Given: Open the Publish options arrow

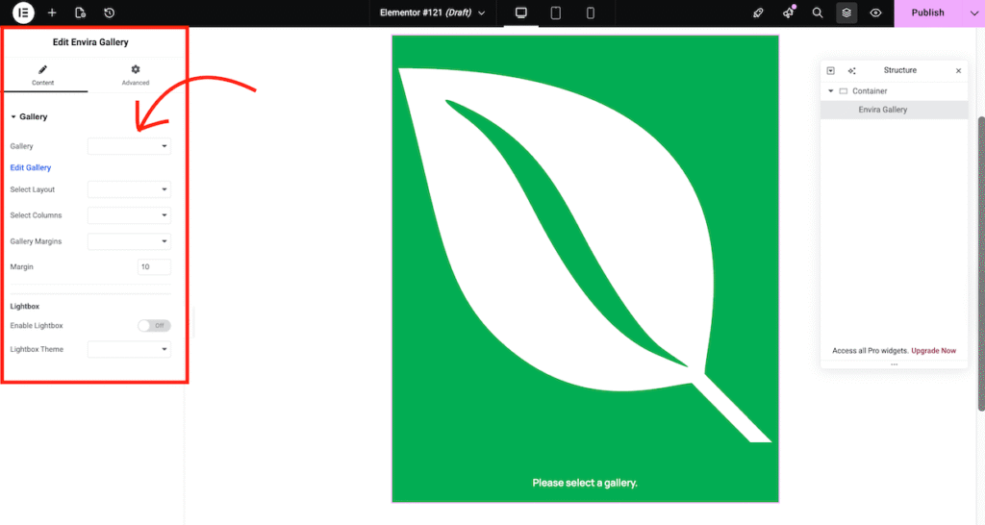Looking at the screenshot, I should tap(973, 12).
